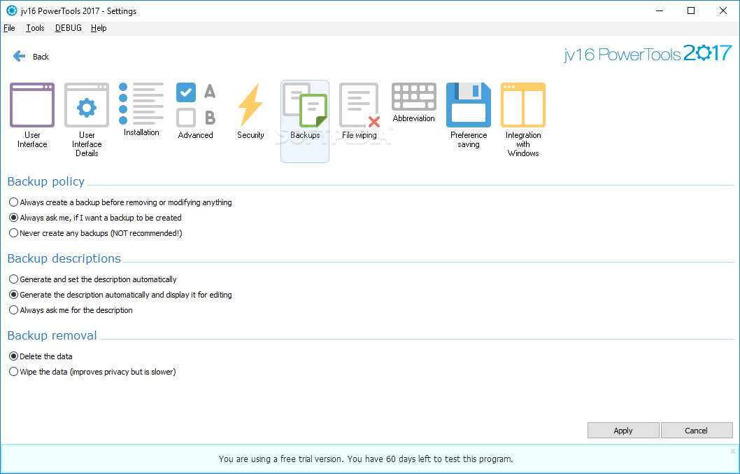Open the Security lightning bolt icon

click(x=250, y=105)
